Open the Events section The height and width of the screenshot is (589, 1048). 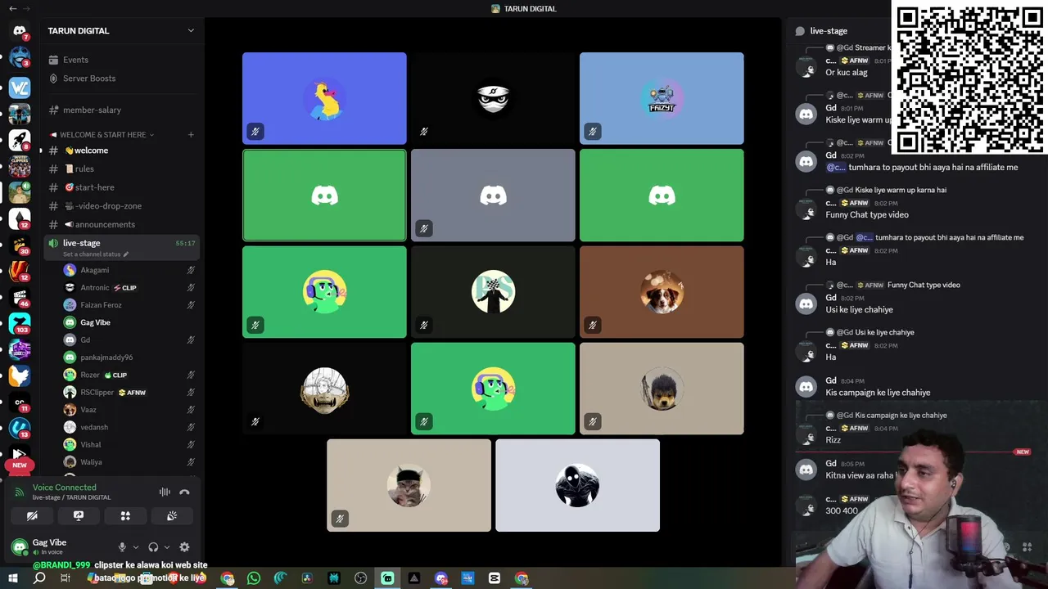coord(122,60)
